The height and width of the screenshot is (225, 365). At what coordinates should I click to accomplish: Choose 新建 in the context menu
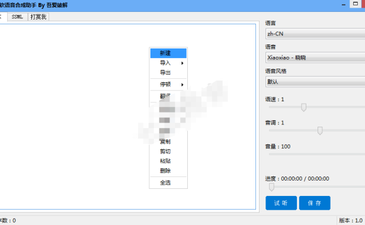pyautogui.click(x=168, y=53)
